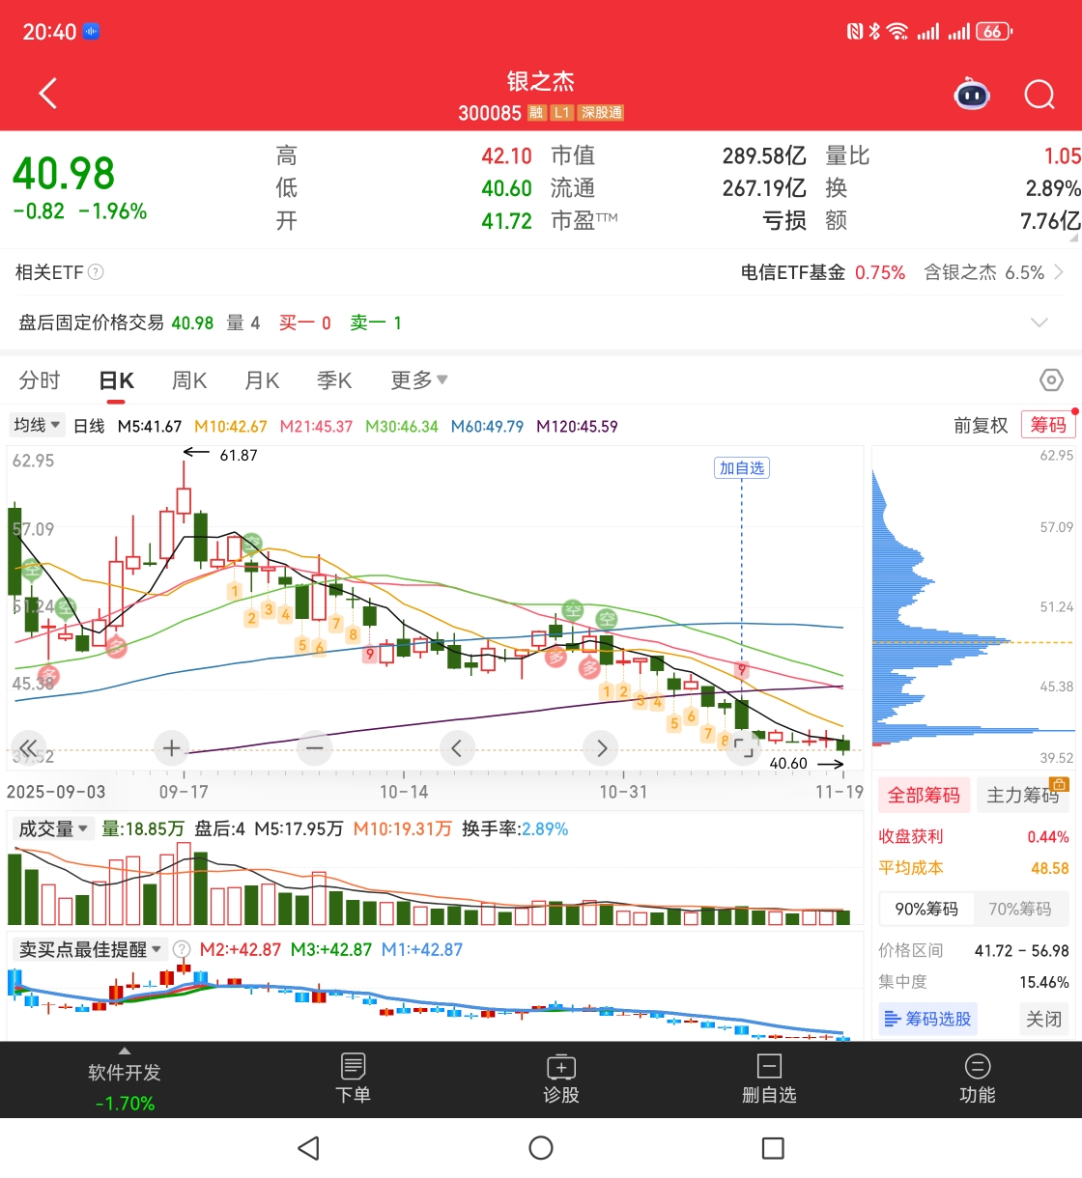Viewport: 1082px width, 1178px height.
Task: Tap the question mark beside 相关ETF
Action: point(96,272)
